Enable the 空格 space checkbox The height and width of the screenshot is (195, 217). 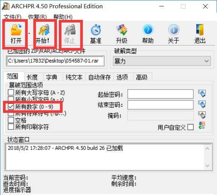click(x=11, y=120)
